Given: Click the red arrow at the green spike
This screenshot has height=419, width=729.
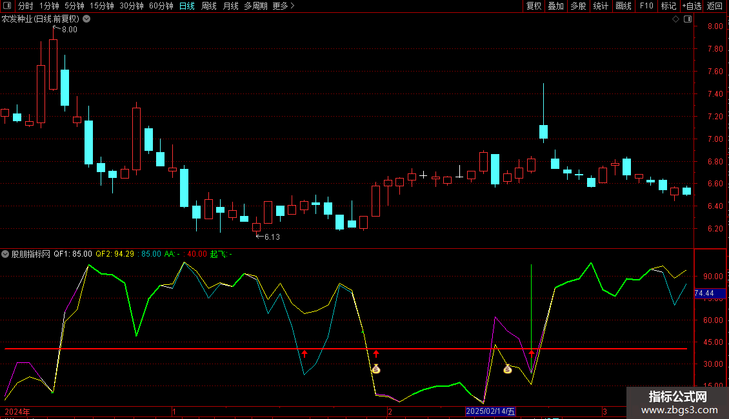Looking at the screenshot, I should click(x=532, y=354).
